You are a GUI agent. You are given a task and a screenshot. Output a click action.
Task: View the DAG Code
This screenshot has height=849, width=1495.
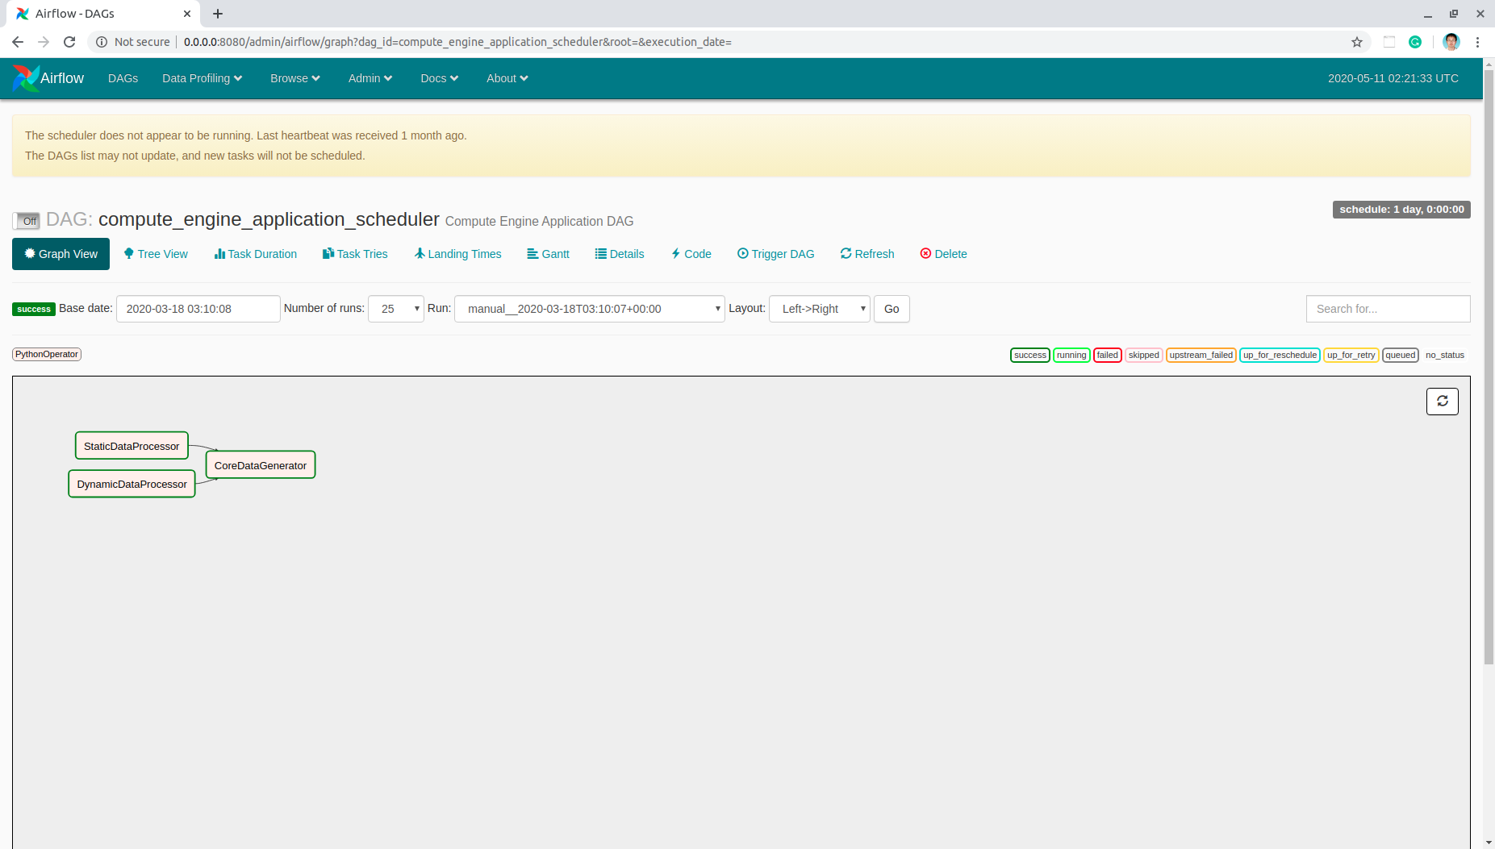pos(691,254)
